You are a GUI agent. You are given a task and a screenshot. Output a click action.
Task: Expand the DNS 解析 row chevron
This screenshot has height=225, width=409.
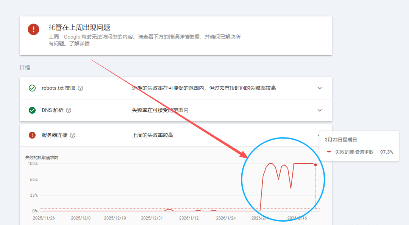(320, 110)
